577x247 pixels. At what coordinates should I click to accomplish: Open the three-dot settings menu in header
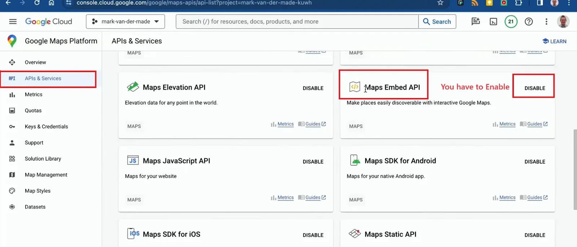(546, 22)
